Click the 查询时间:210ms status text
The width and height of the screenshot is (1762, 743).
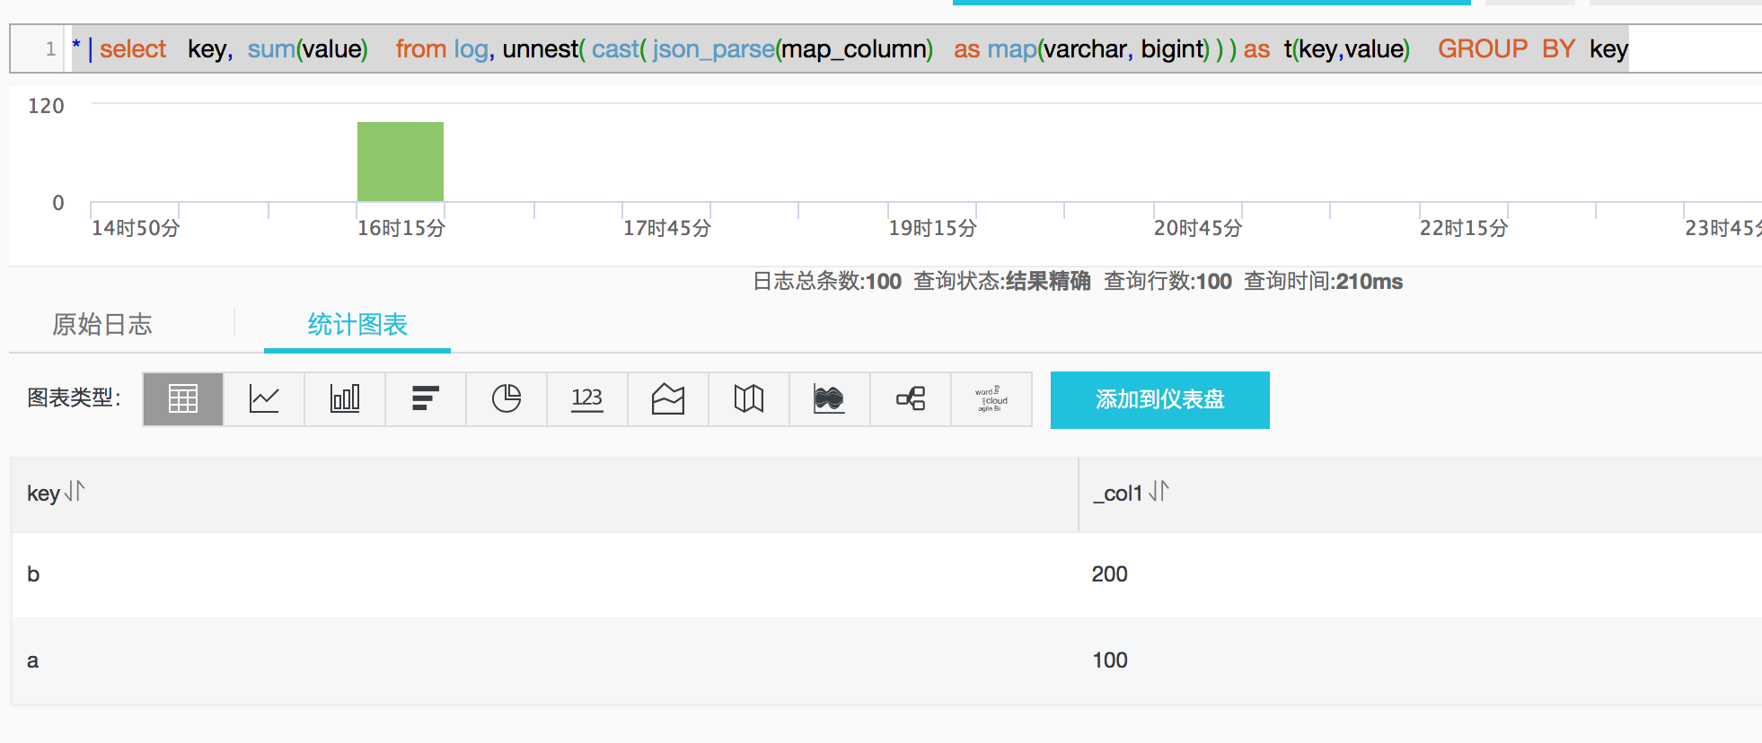(x=1323, y=281)
